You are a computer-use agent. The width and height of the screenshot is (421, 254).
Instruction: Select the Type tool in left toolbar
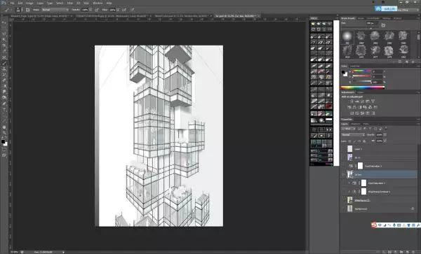[x=4, y=110]
